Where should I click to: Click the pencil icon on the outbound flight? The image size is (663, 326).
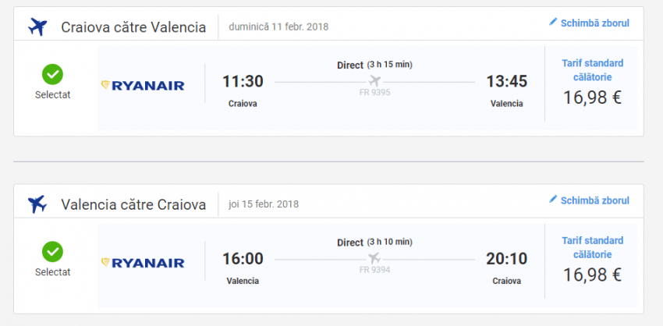coord(554,23)
